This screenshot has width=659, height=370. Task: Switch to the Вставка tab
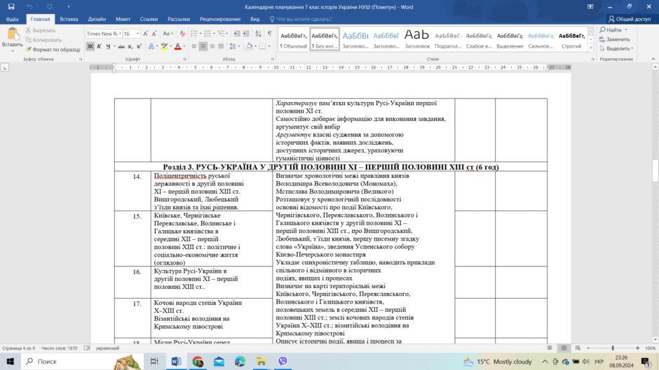point(69,19)
